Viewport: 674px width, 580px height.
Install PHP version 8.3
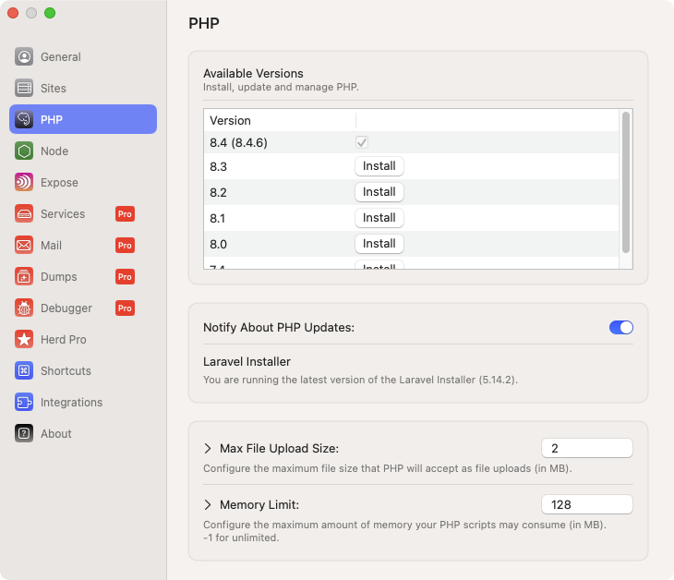click(x=379, y=166)
